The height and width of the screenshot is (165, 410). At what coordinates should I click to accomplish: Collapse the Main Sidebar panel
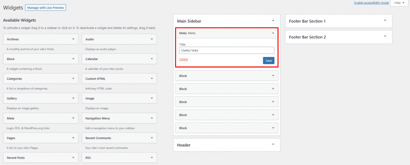pos(273,20)
